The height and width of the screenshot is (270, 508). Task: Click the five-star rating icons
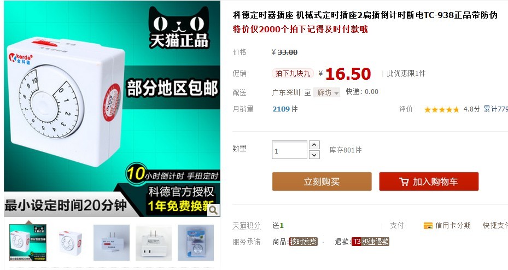[x=442, y=109]
